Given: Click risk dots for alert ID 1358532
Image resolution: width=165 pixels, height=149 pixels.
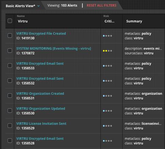Looking at the screenshot, I should pyautogui.click(x=107, y=81).
